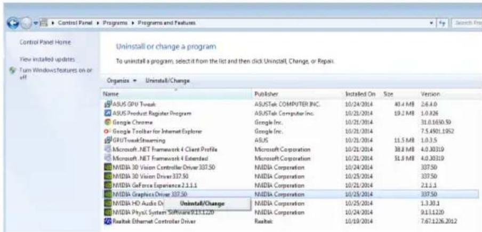Click the NVIDIA PhysX System Software icon
This screenshot has width=482, height=232.
[x=107, y=212]
